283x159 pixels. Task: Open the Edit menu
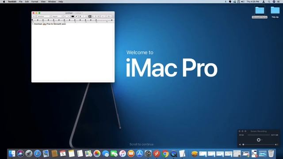tap(27, 2)
